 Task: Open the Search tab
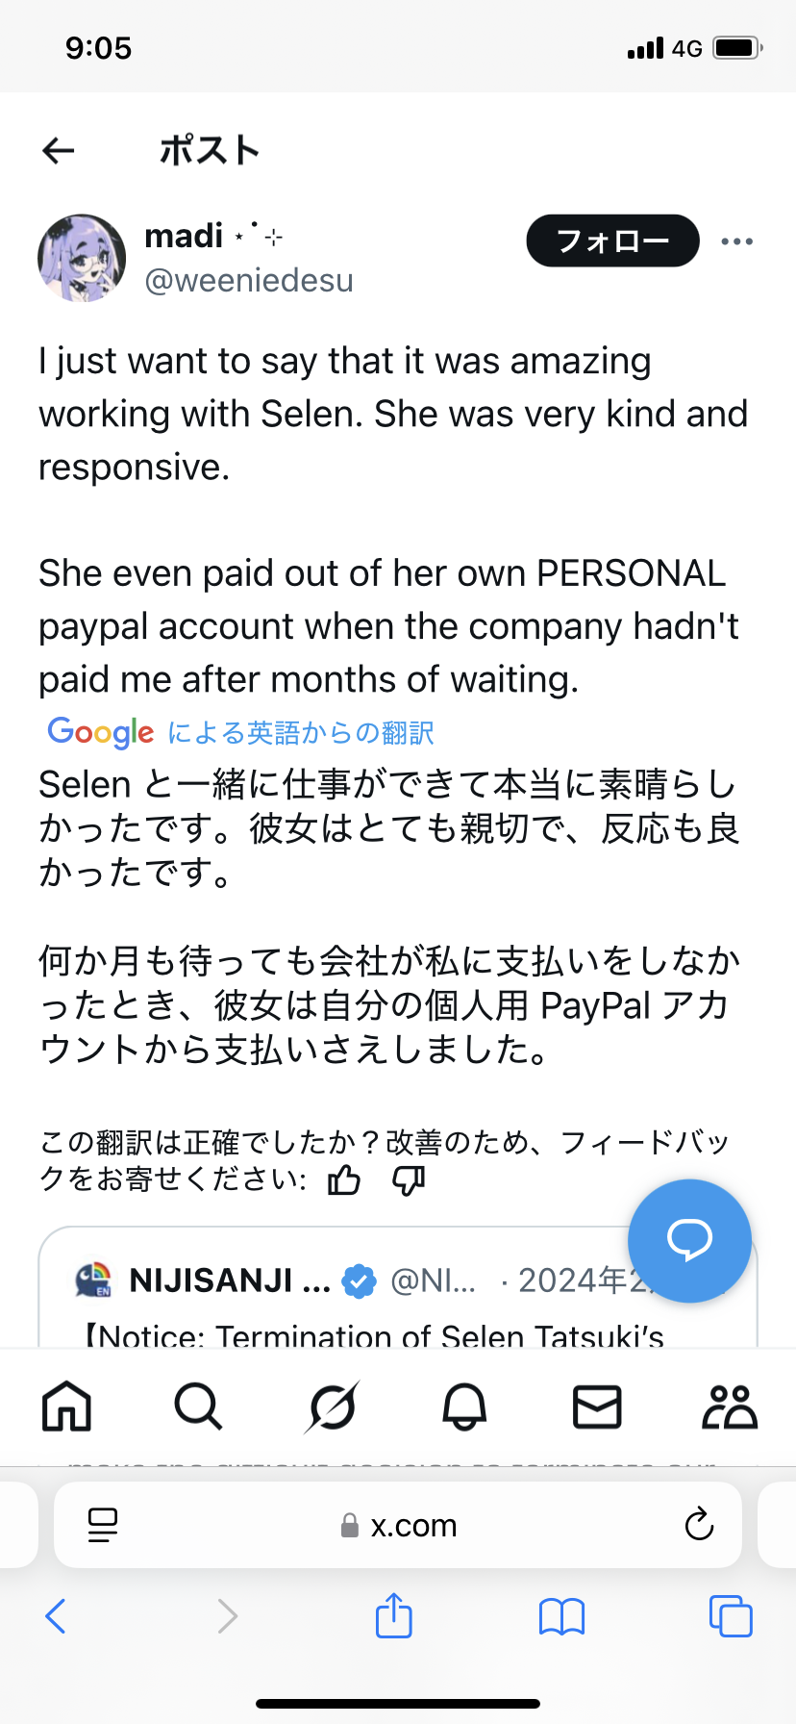point(199,1407)
